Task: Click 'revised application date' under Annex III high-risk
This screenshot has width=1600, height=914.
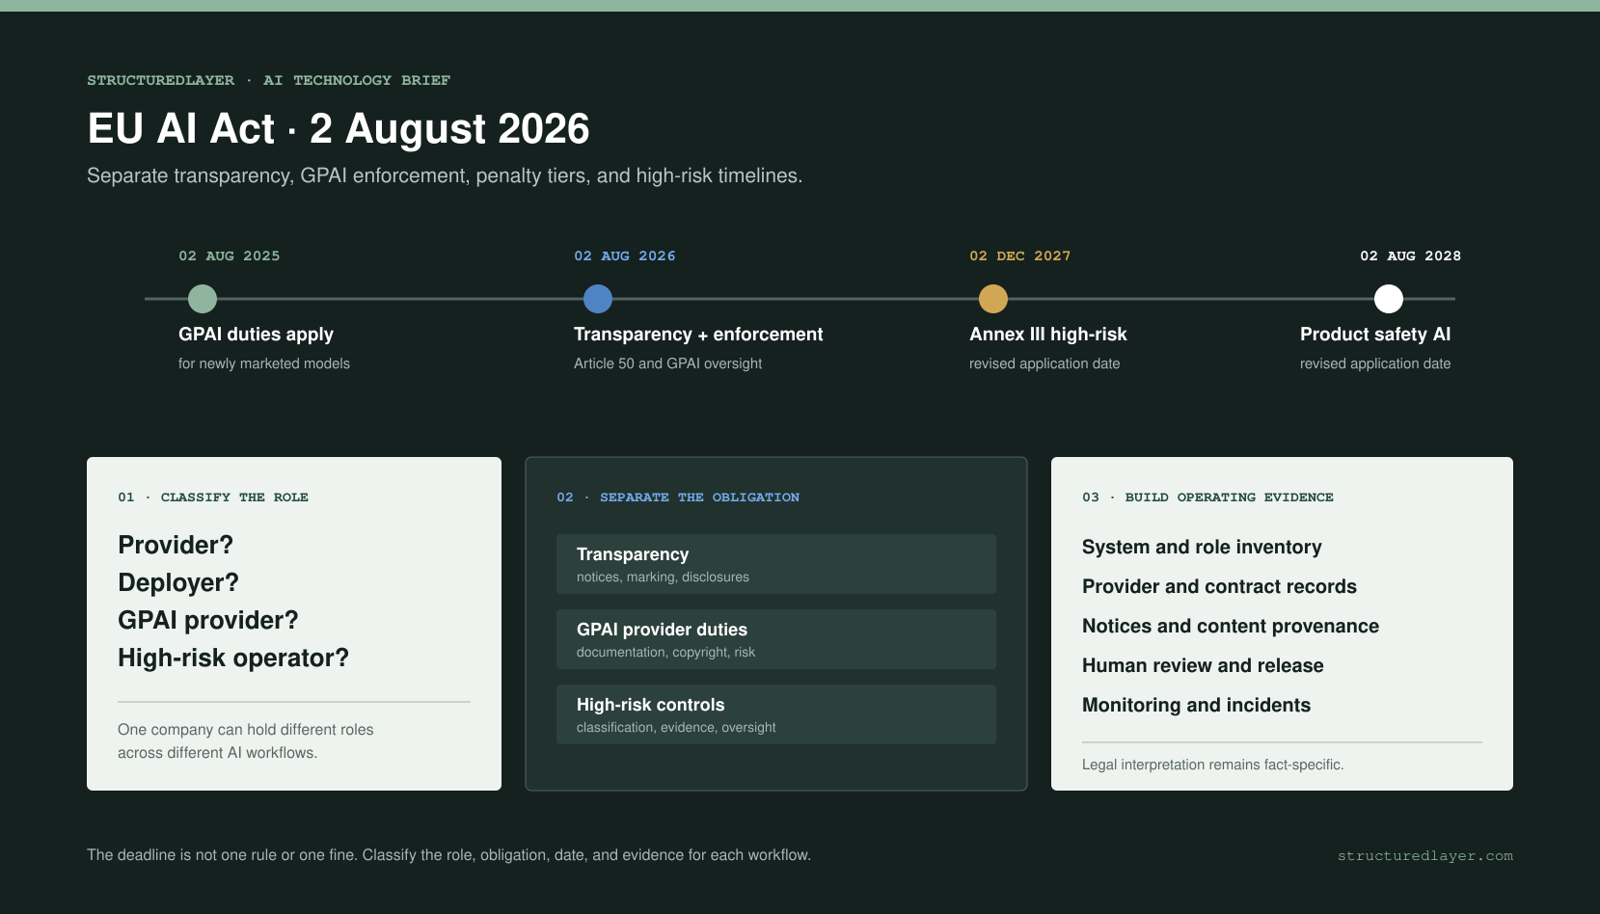Action: (1044, 363)
